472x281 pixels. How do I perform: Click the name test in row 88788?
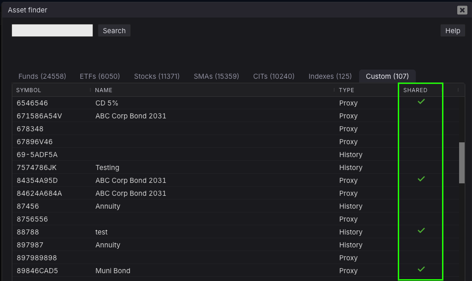click(x=101, y=233)
